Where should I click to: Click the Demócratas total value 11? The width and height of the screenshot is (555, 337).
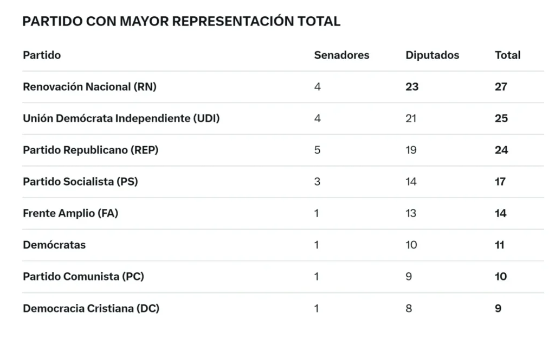coord(499,245)
